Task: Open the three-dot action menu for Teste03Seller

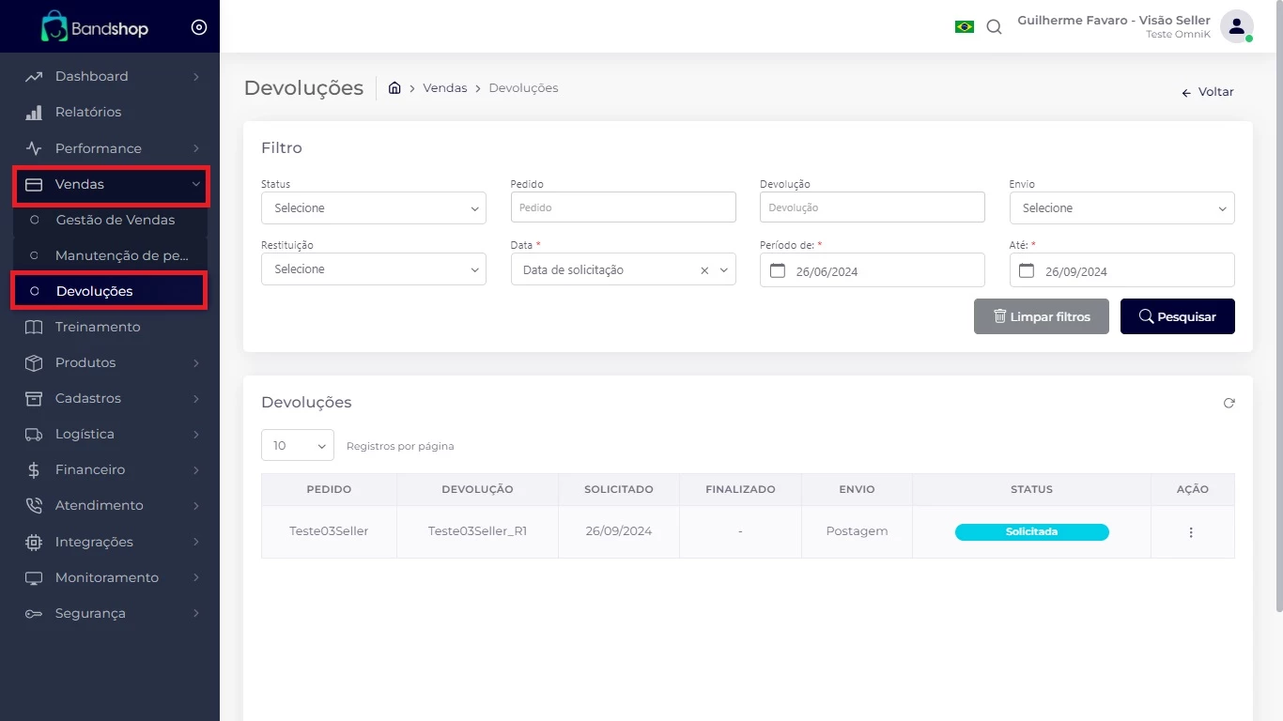Action: pos(1191,532)
